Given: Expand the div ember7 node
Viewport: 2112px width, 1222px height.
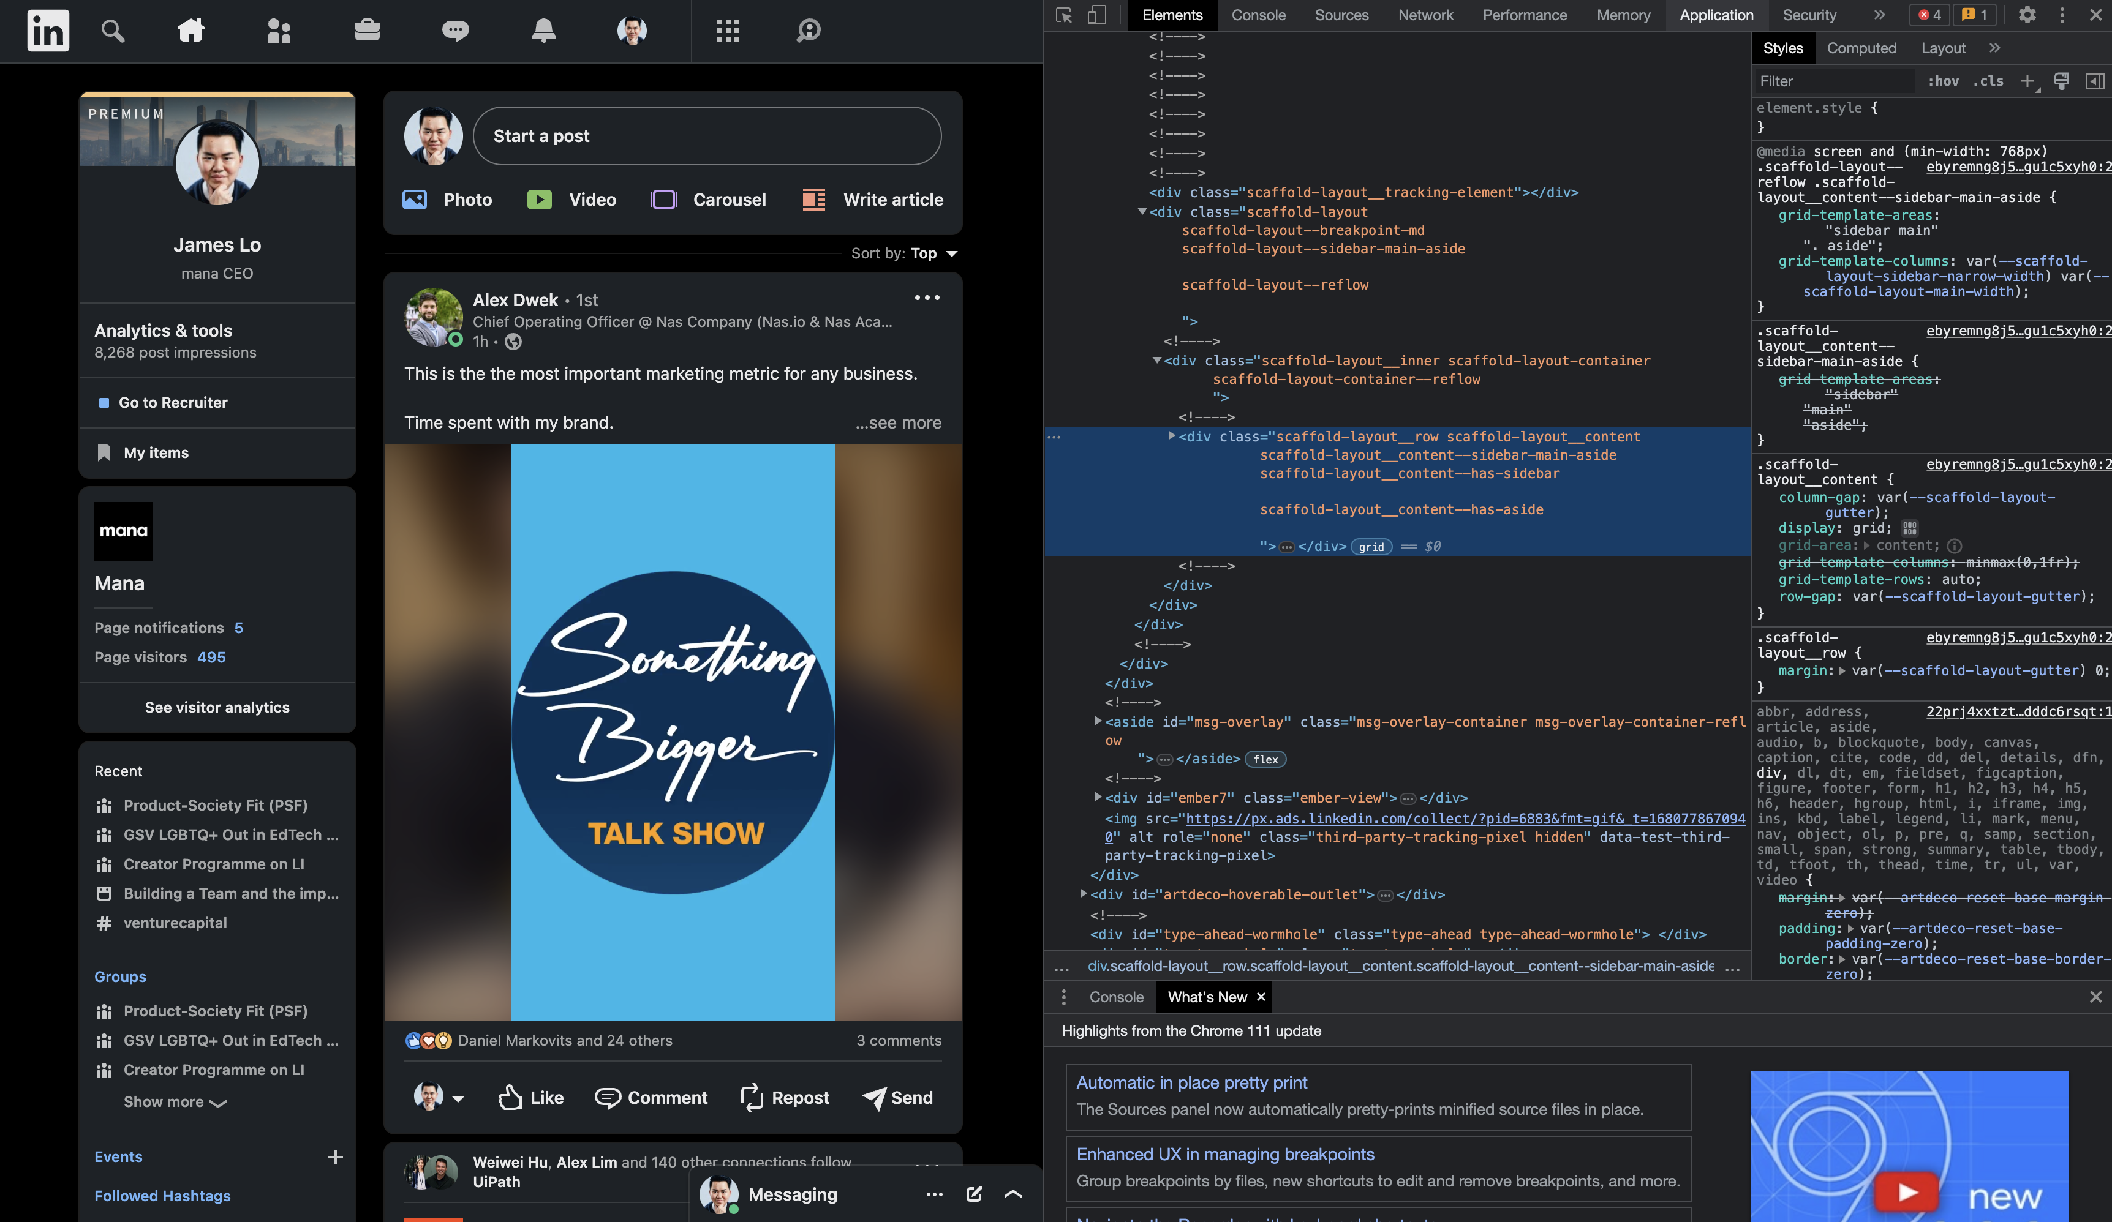Looking at the screenshot, I should [x=1098, y=797].
